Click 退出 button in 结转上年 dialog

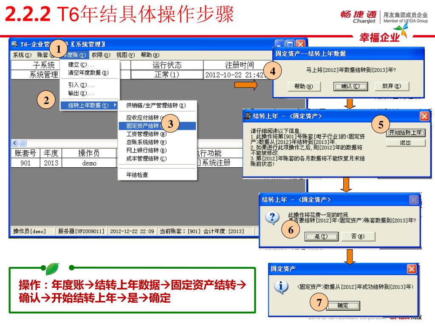point(405,143)
